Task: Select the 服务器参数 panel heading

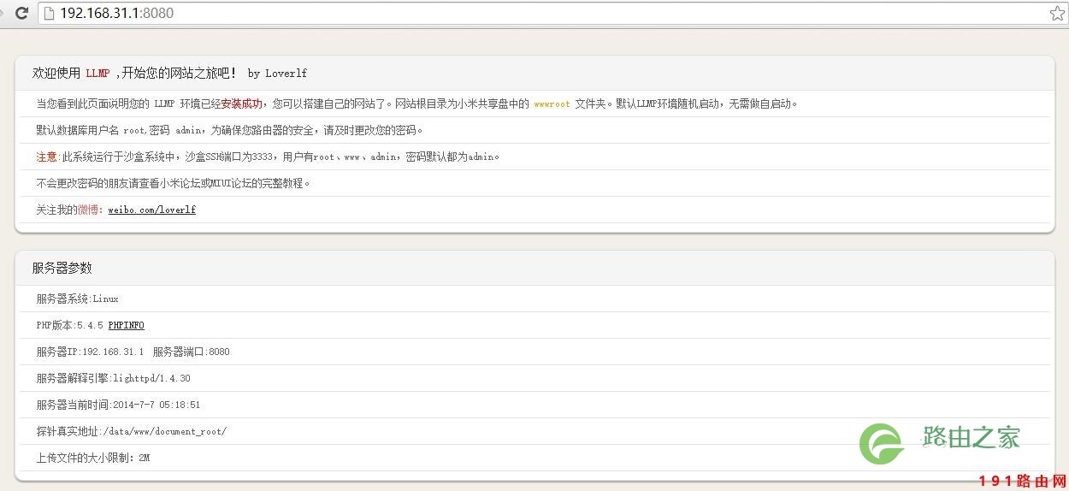Action: (x=62, y=268)
